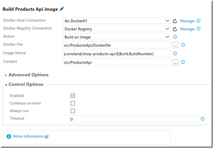213x148 pixels.
Task: Click the Docker Registry Connection label
Action: pos(27,28)
